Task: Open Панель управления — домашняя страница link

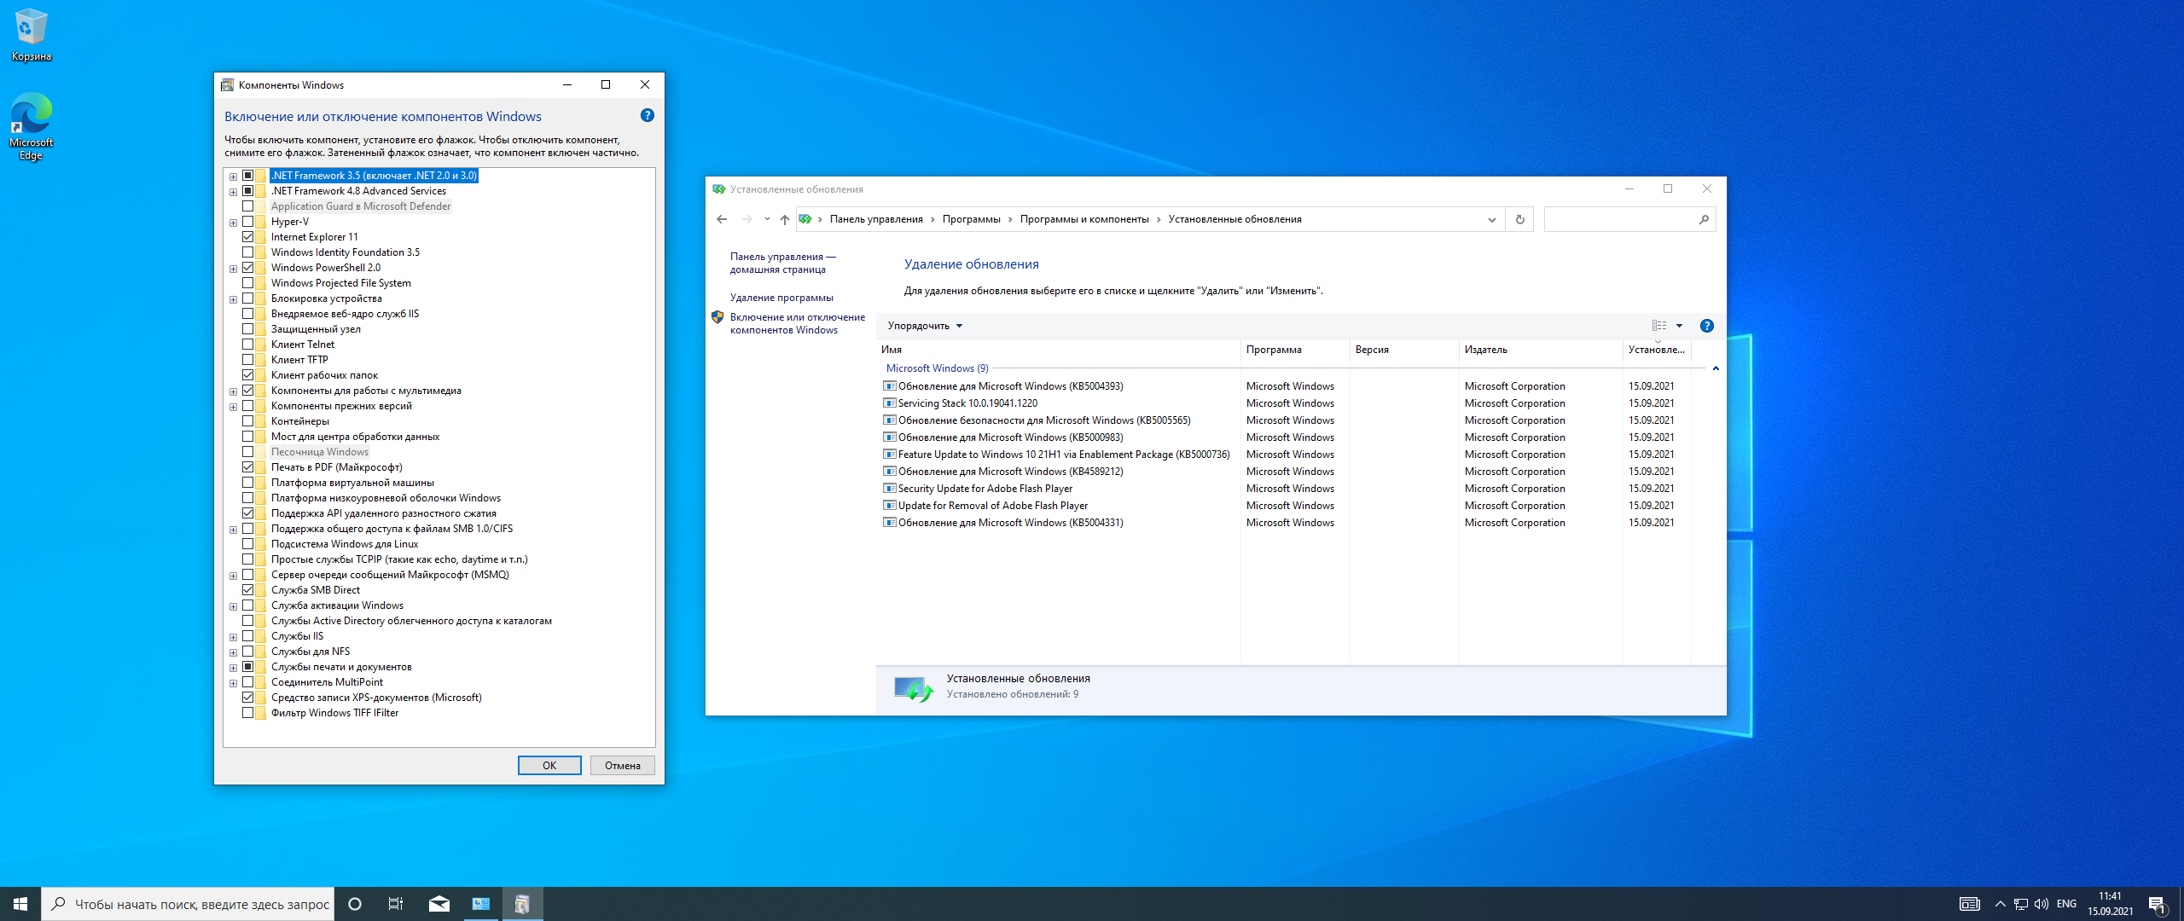Action: coord(782,263)
